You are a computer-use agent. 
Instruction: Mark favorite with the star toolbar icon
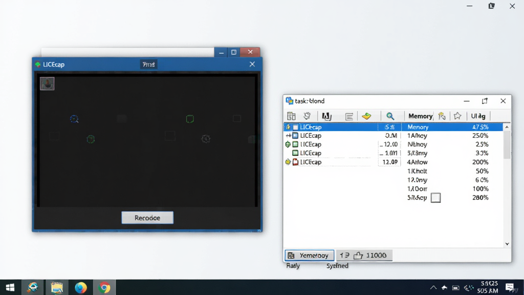457,116
